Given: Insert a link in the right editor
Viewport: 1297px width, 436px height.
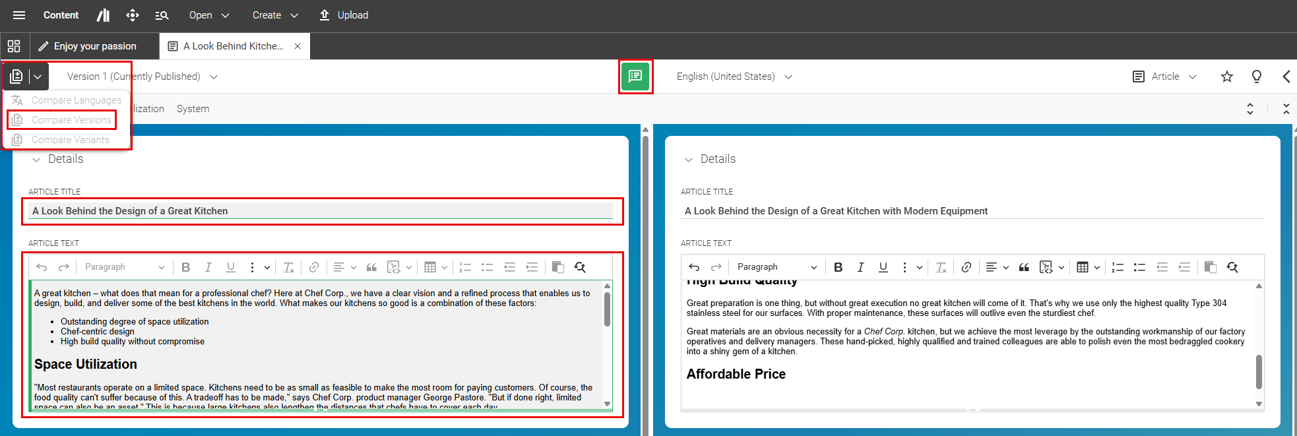Looking at the screenshot, I should point(966,267).
